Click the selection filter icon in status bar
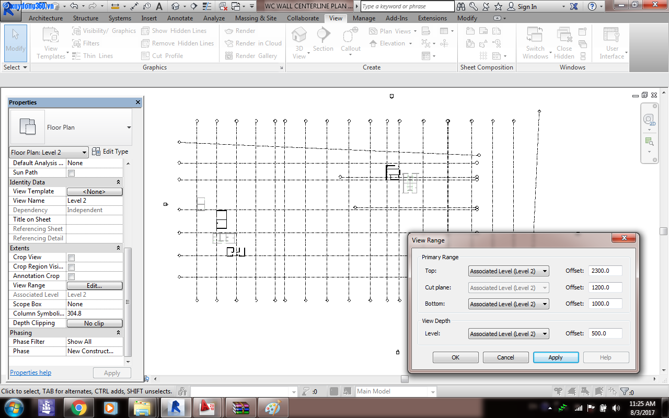The image size is (669, 418). 625,391
